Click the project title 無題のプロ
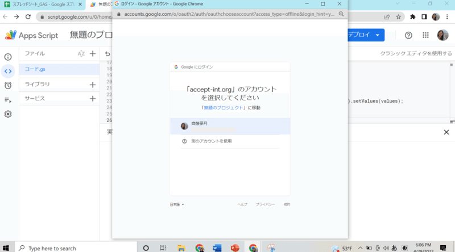The height and width of the screenshot is (252, 455). [x=91, y=35]
